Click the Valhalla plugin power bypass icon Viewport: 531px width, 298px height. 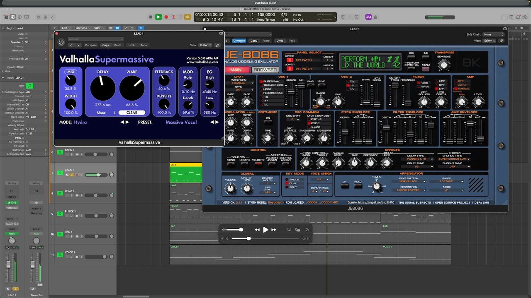tap(61, 42)
